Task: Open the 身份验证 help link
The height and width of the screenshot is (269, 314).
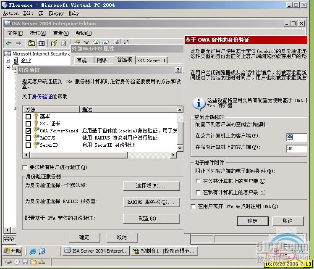Action: [x=42, y=97]
